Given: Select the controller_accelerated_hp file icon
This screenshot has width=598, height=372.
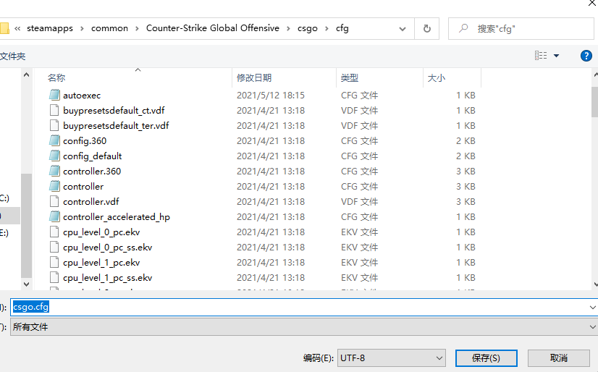Looking at the screenshot, I should click(x=54, y=217).
